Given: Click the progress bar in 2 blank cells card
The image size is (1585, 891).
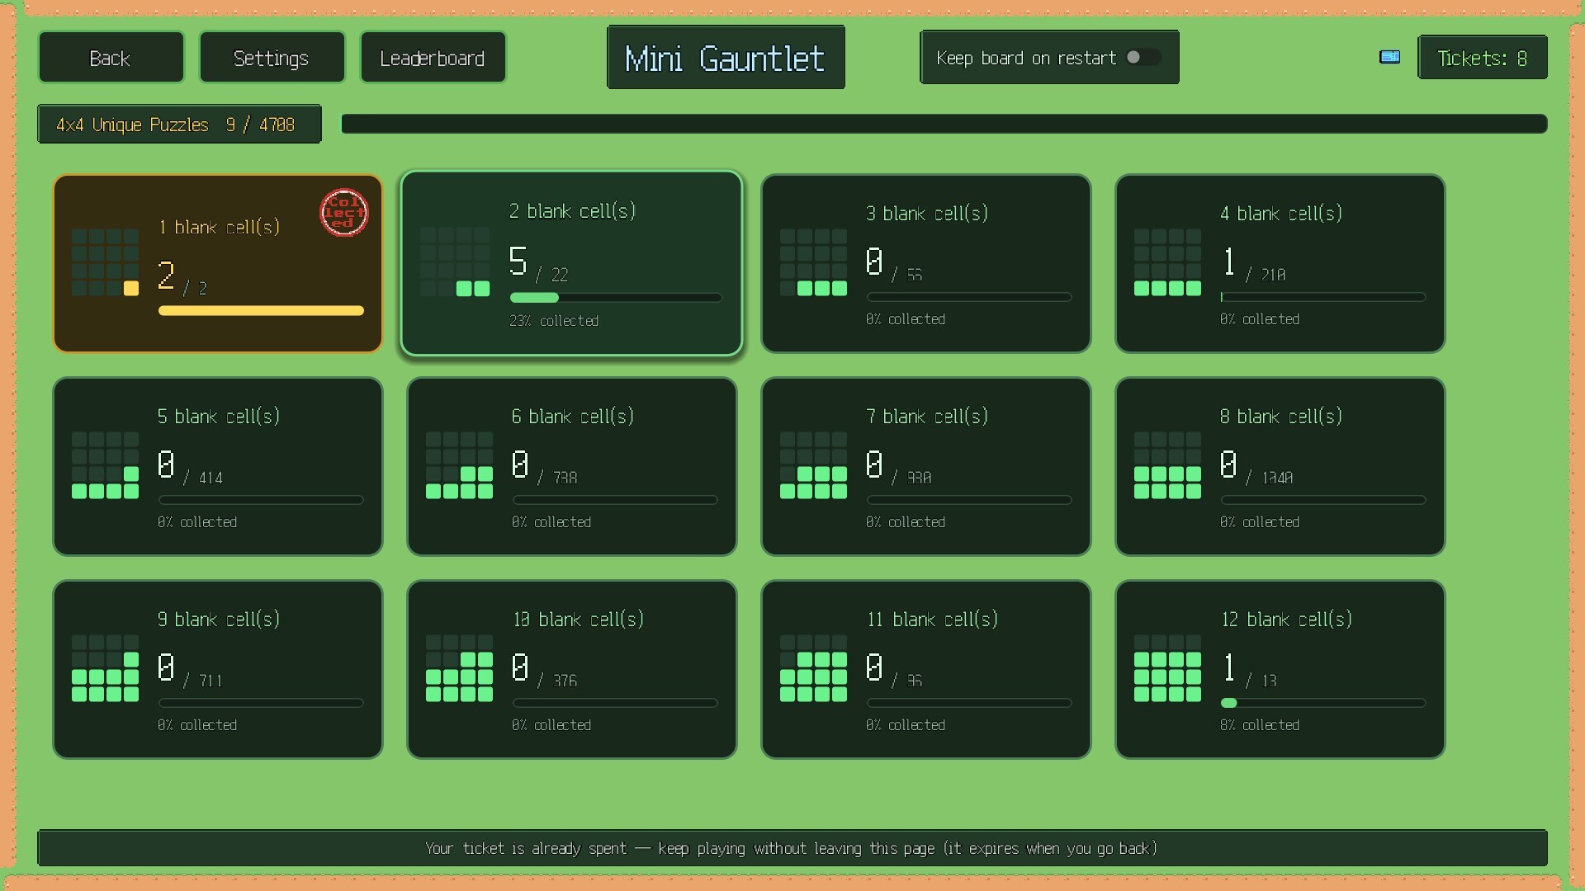Looking at the screenshot, I should [x=616, y=298].
